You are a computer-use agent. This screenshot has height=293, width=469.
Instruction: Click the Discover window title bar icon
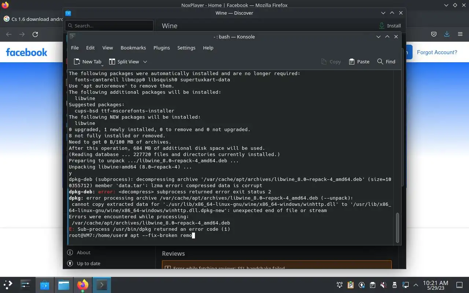click(68, 13)
